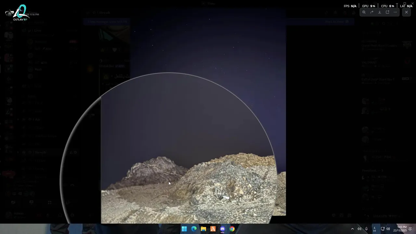Launch Microsoft Edge from the taskbar

194,229
